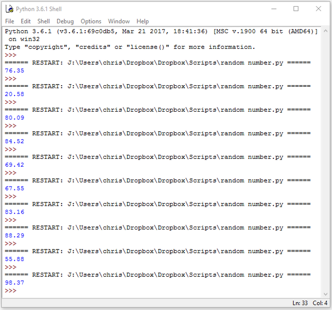This screenshot has width=332, height=310.
Task: Click the 'Ln: 33' status bar indicator
Action: pyautogui.click(x=300, y=303)
